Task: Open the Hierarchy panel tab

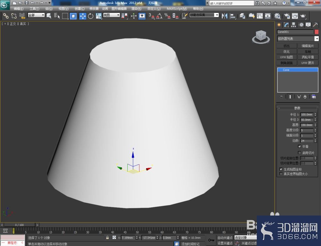Action: tap(294, 25)
